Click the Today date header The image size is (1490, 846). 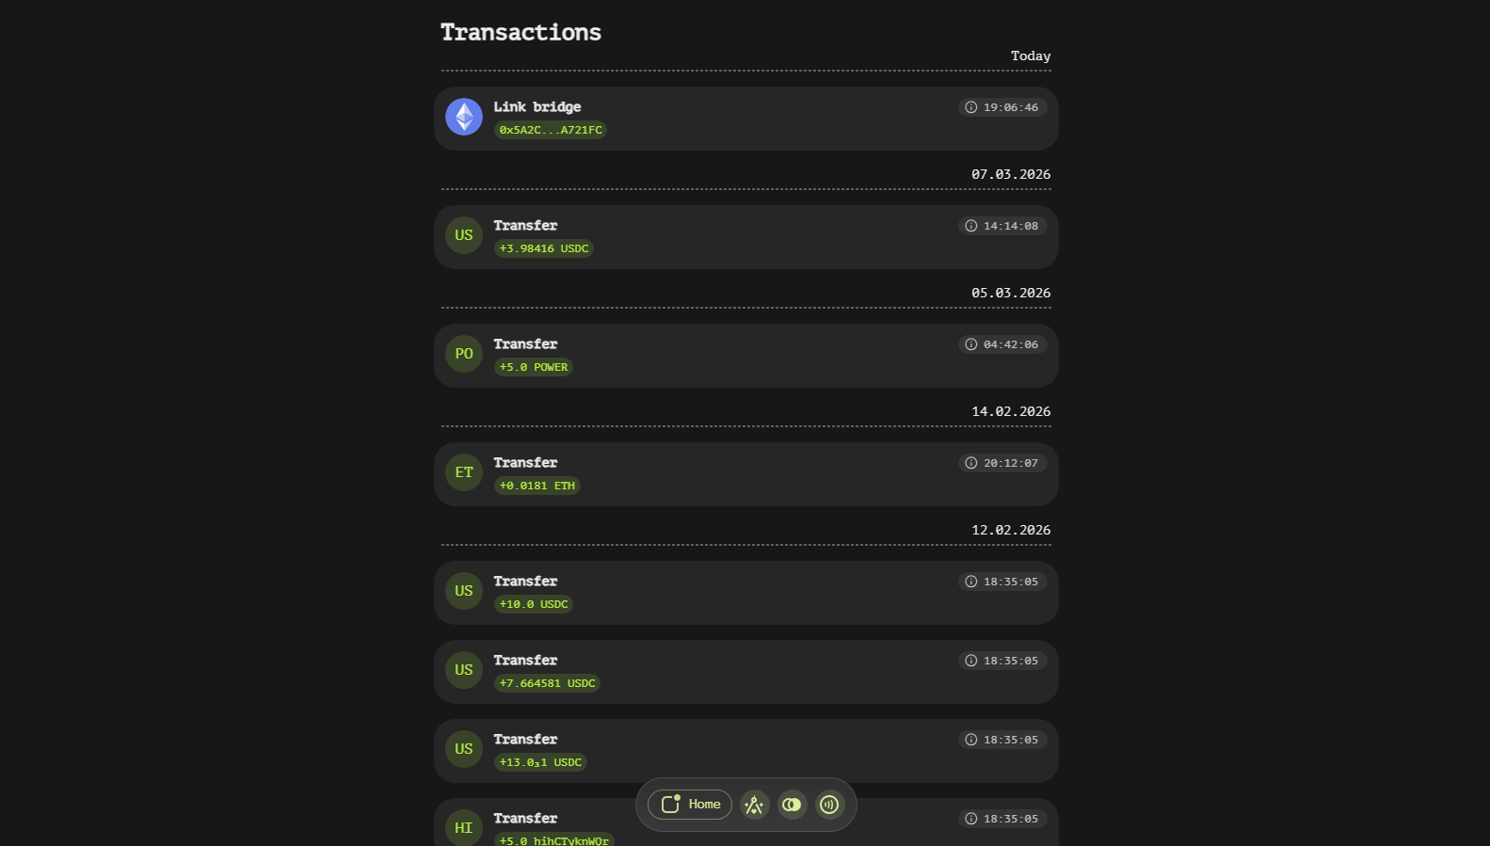(1031, 56)
